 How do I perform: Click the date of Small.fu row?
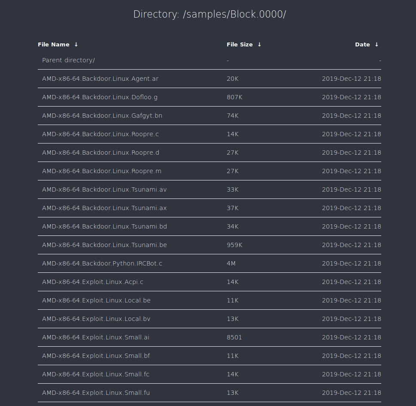(x=352, y=393)
